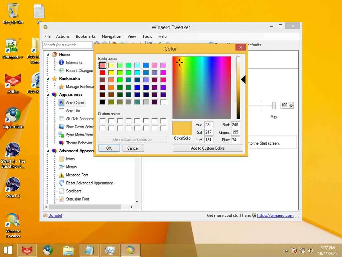The height and width of the screenshot is (257, 342).
Task: Open the Winaero Tweaker desktop shortcut
Action: [13, 225]
